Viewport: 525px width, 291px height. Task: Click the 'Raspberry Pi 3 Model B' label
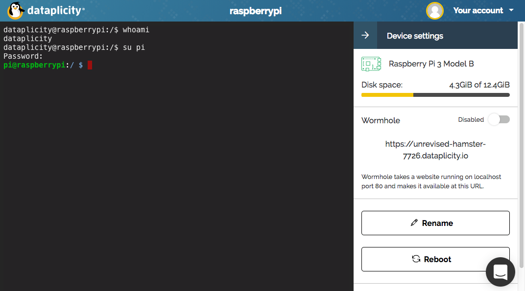pyautogui.click(x=431, y=64)
